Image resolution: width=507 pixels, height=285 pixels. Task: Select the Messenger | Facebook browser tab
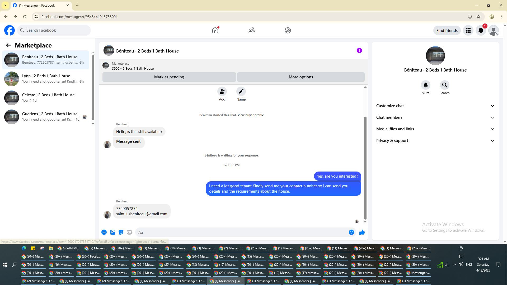[x=41, y=5]
